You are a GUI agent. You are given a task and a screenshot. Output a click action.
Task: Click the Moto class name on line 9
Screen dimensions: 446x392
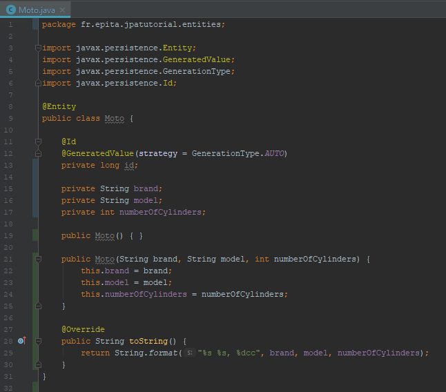click(115, 118)
